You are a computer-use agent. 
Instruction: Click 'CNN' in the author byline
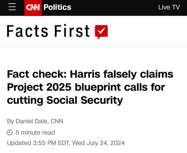point(57,121)
